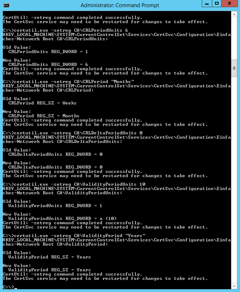Minimize the Command Prompt window
The width and height of the screenshot is (240, 292).
(207, 4)
